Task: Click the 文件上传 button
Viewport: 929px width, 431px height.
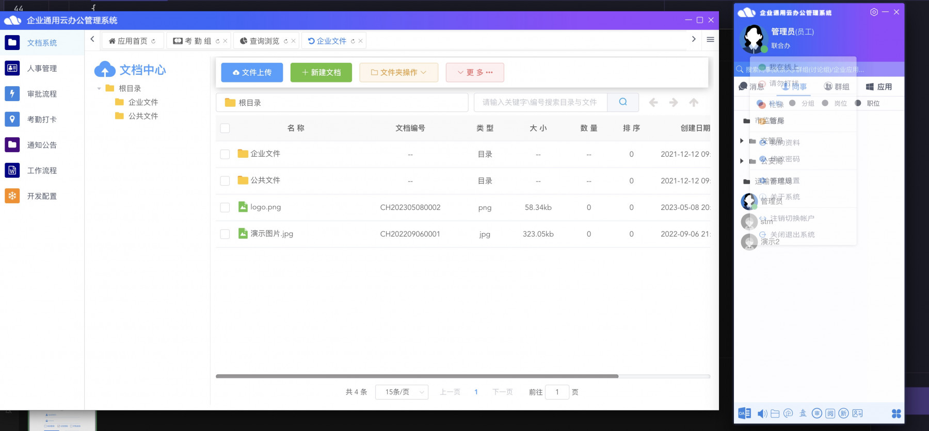Action: coord(252,72)
